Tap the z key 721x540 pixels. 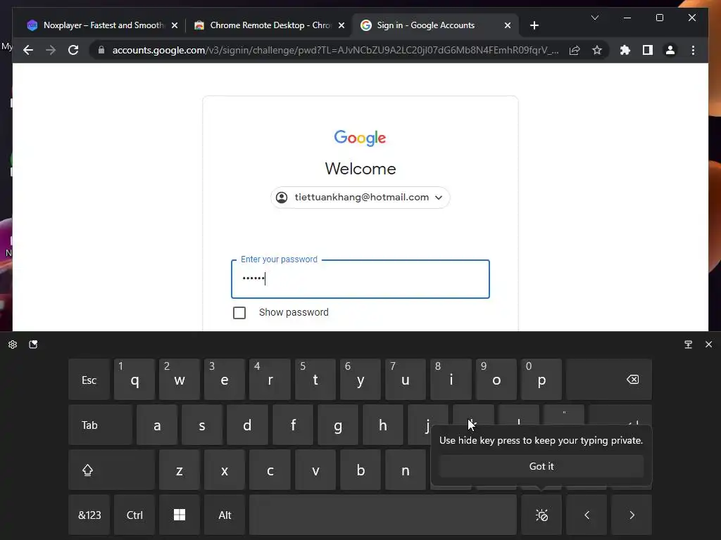coord(180,470)
